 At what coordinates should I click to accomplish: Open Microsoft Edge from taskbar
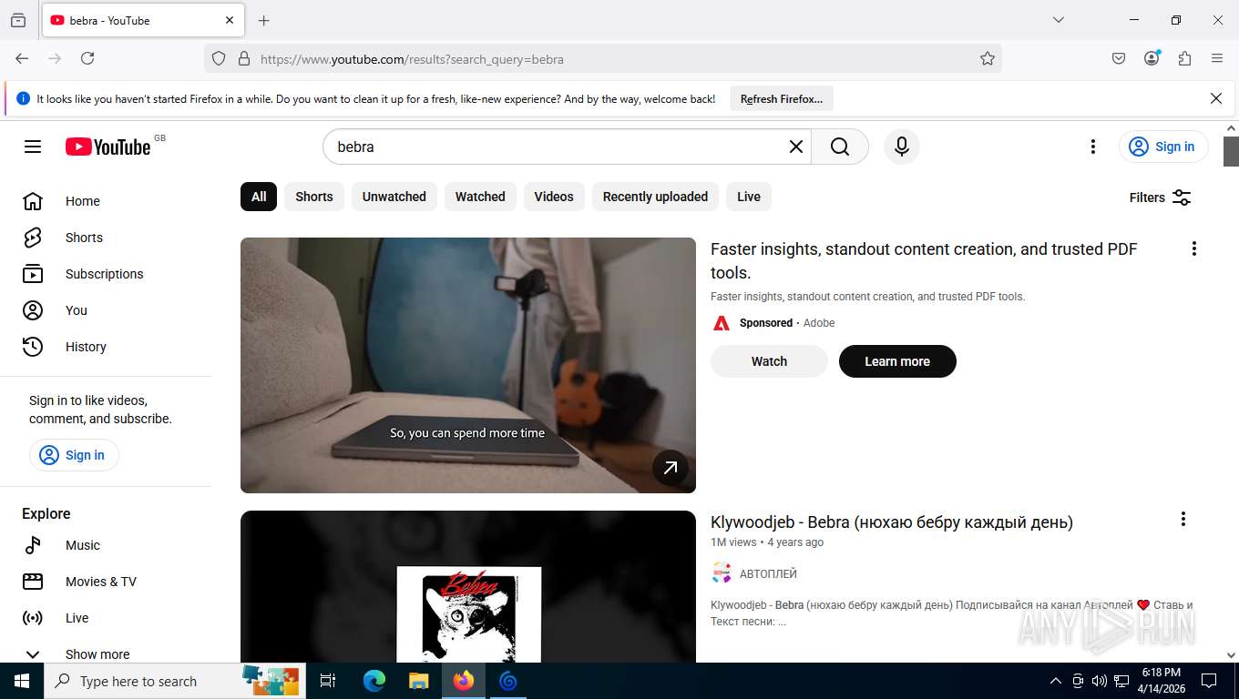coord(374,681)
